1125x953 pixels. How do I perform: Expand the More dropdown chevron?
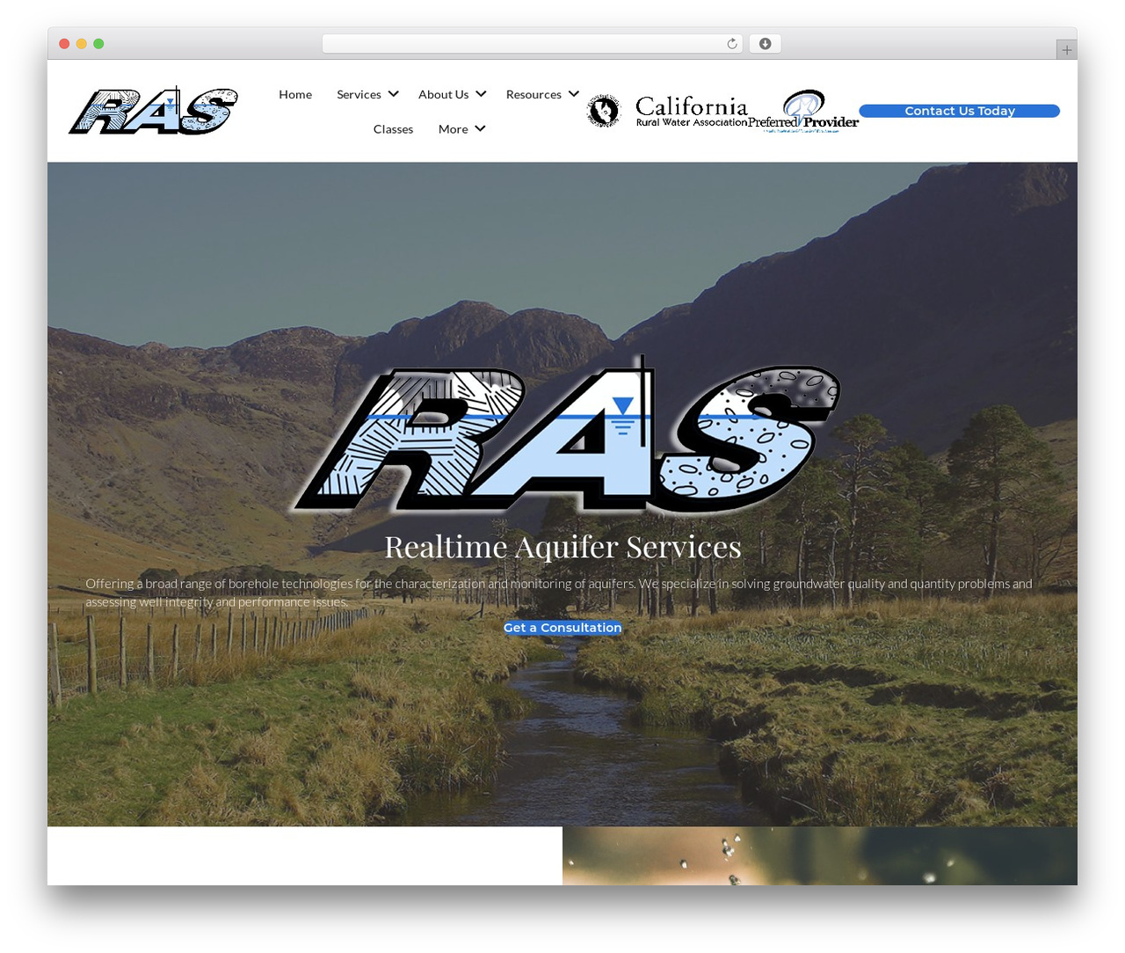pos(480,128)
